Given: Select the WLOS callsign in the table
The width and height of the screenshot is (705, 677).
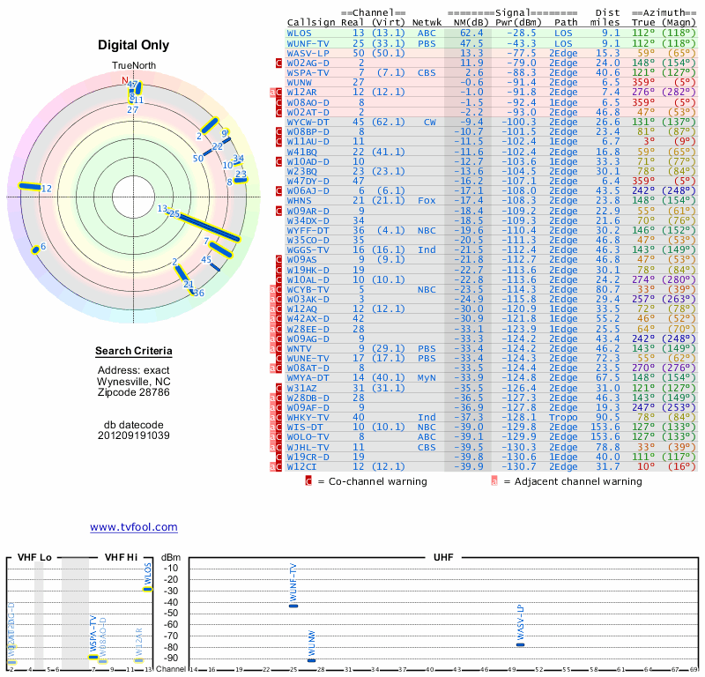Looking at the screenshot, I should click(300, 33).
